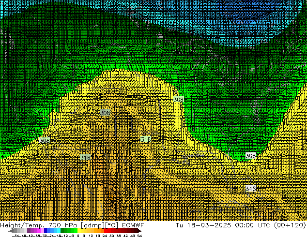This screenshot has width=307, height=237.
Task: Click the 316 contour label above the date
Action: tap(251, 189)
